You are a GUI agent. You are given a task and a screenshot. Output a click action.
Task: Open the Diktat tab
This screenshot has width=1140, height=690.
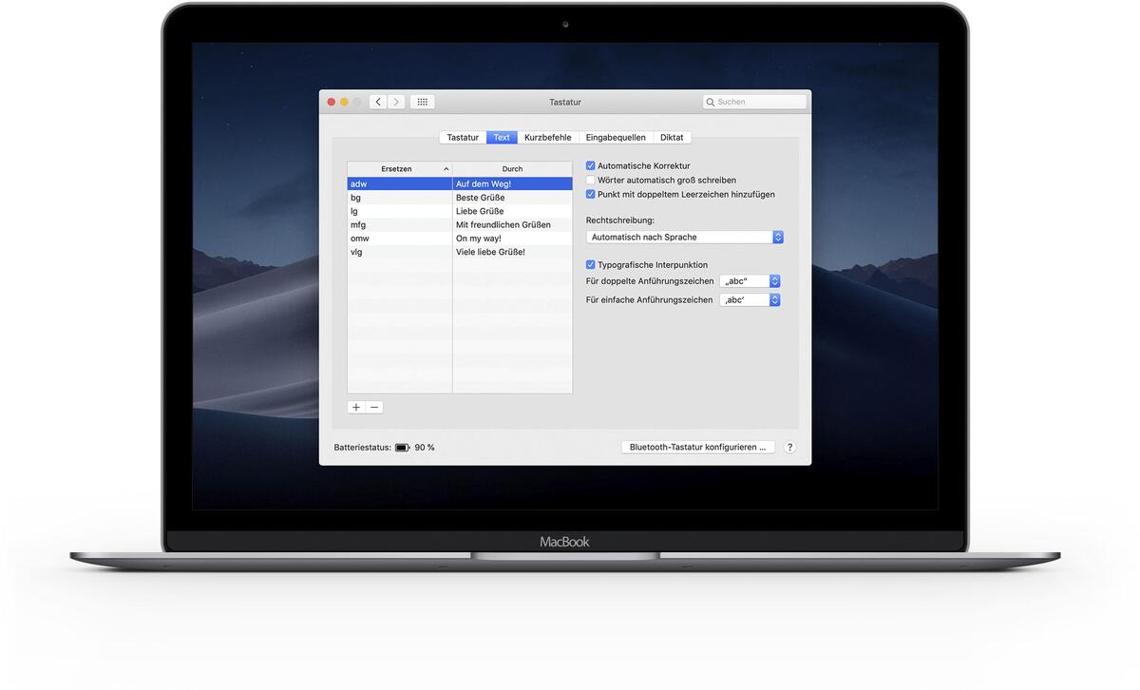pyautogui.click(x=671, y=137)
